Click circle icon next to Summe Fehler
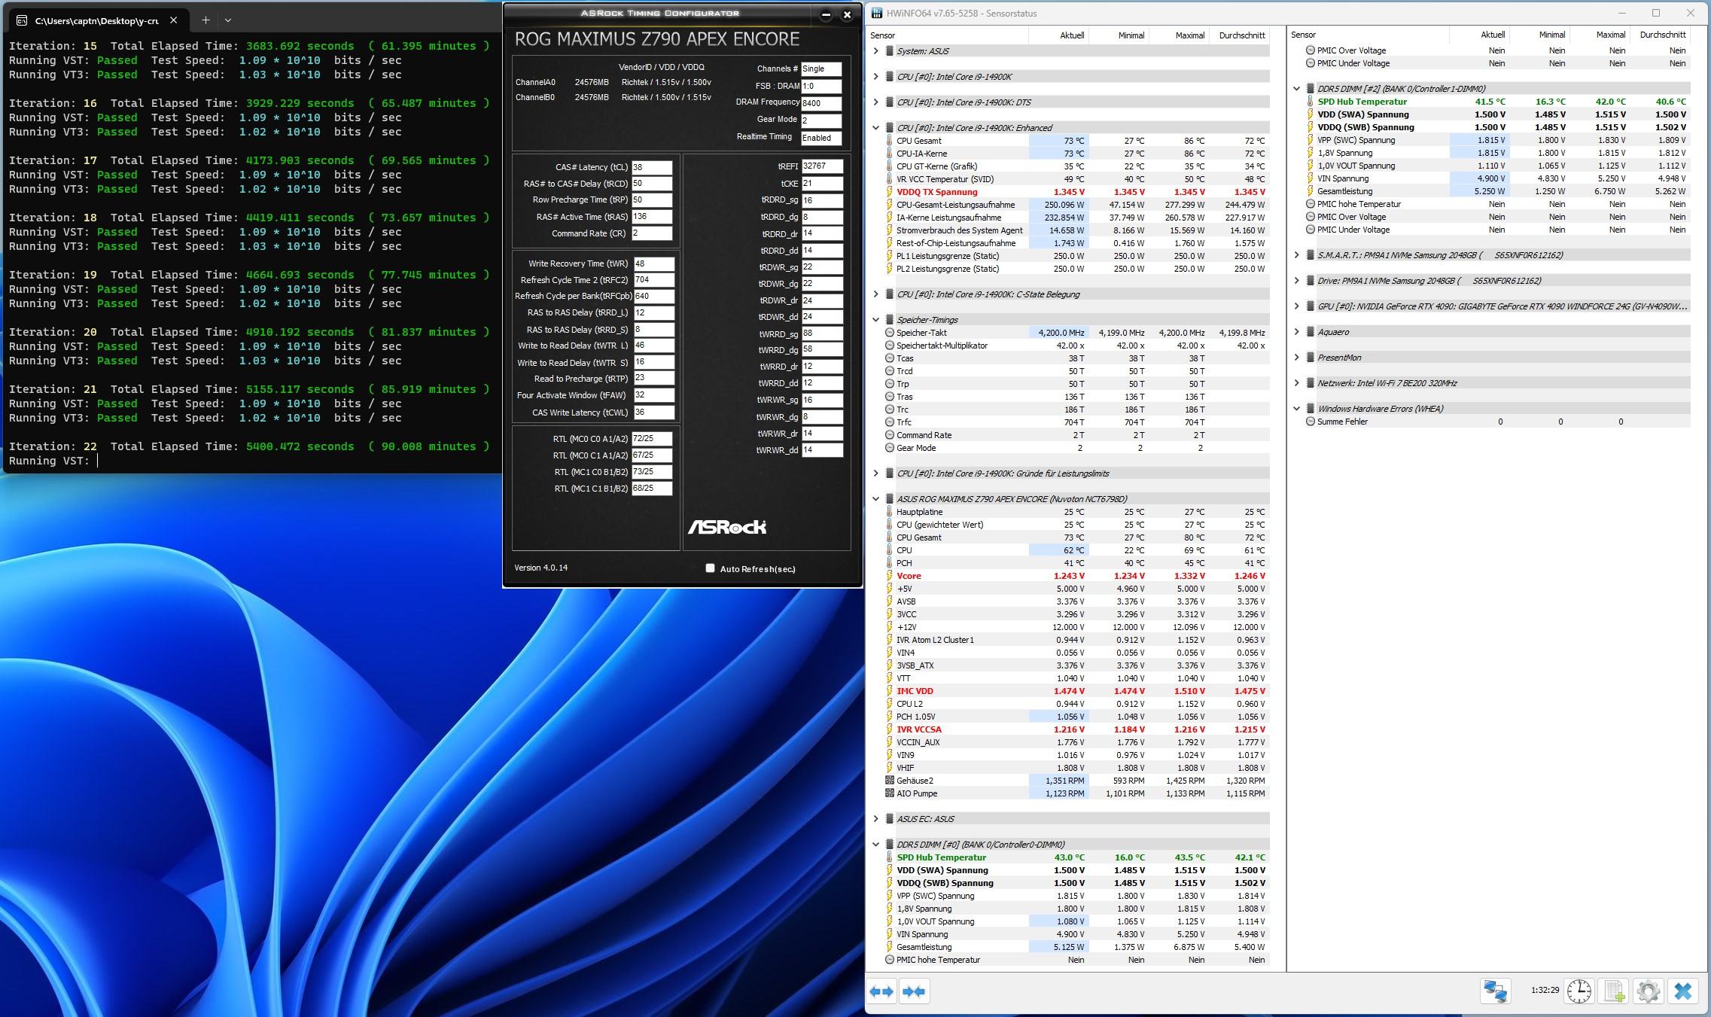 (1311, 422)
